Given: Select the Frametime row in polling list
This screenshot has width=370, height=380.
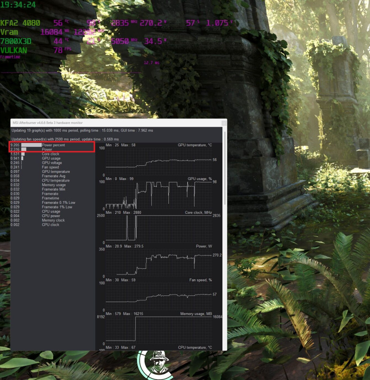Looking at the screenshot, I should coord(53,198).
